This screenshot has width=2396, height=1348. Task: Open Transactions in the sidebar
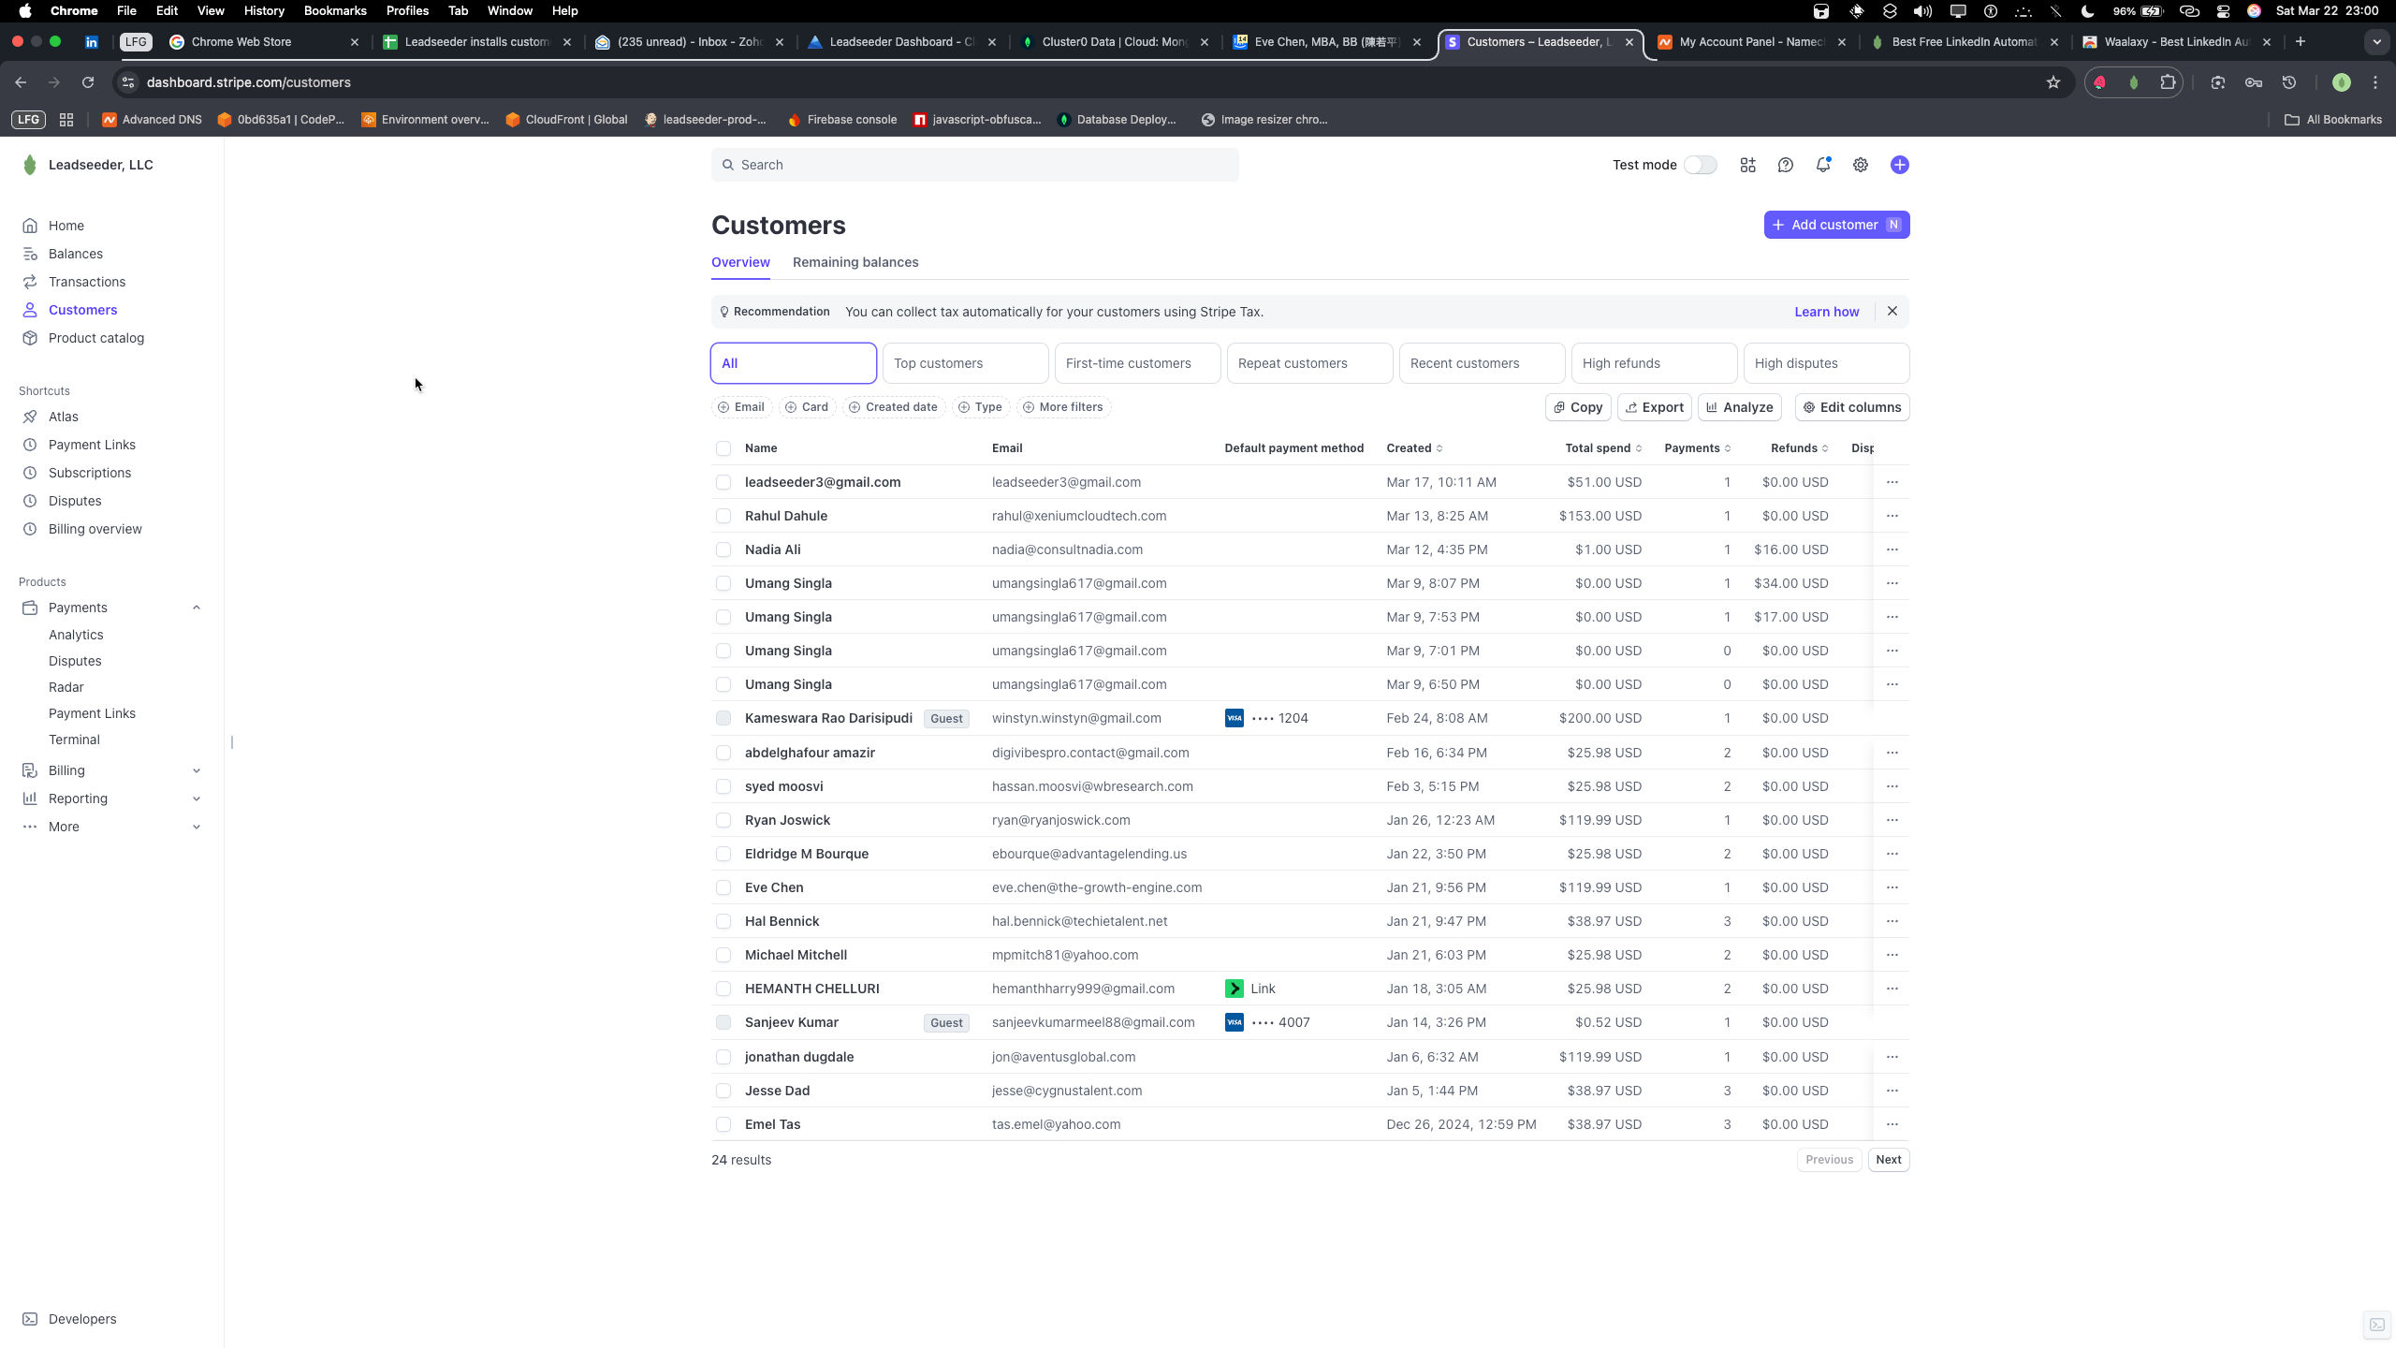click(86, 282)
